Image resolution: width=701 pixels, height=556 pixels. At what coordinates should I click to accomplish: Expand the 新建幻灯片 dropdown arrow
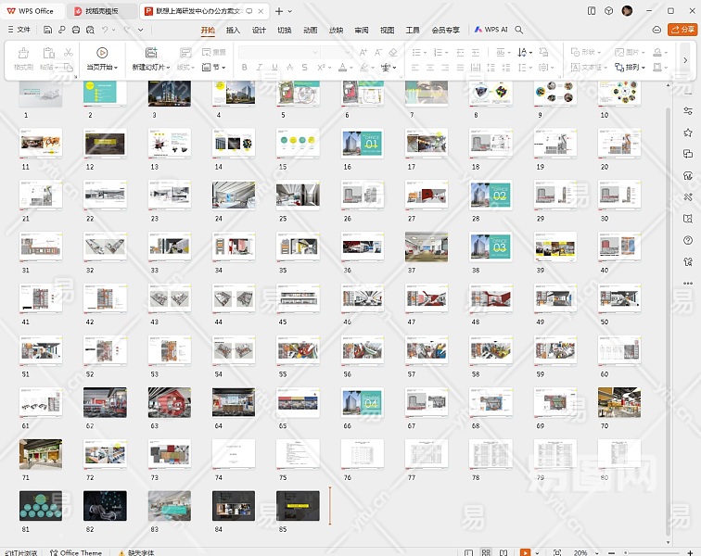coord(168,68)
